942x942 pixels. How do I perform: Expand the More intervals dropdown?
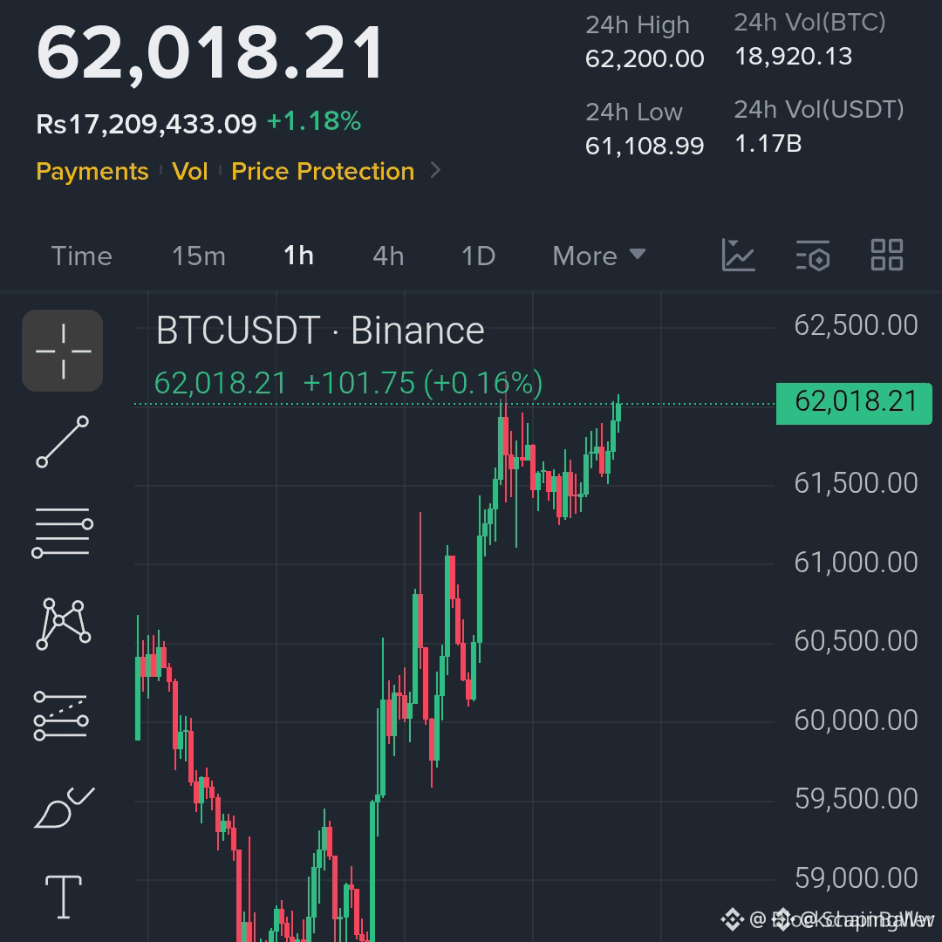point(599,256)
